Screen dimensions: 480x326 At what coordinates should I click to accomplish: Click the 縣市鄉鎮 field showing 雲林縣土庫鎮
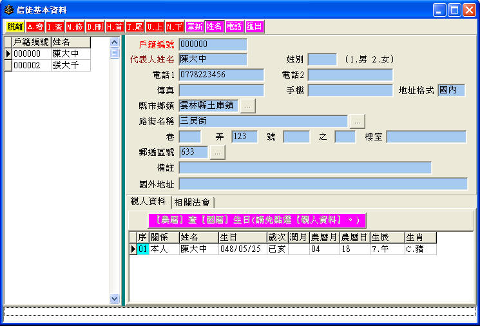(x=209, y=106)
